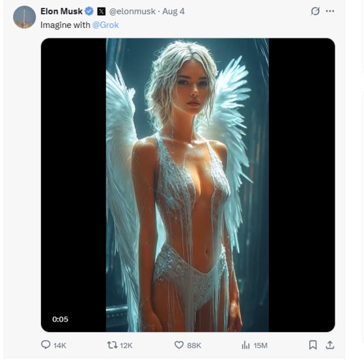Viewport: 364px width, 360px height.
Task: Click the share upload arrow icon
Action: coord(329,345)
